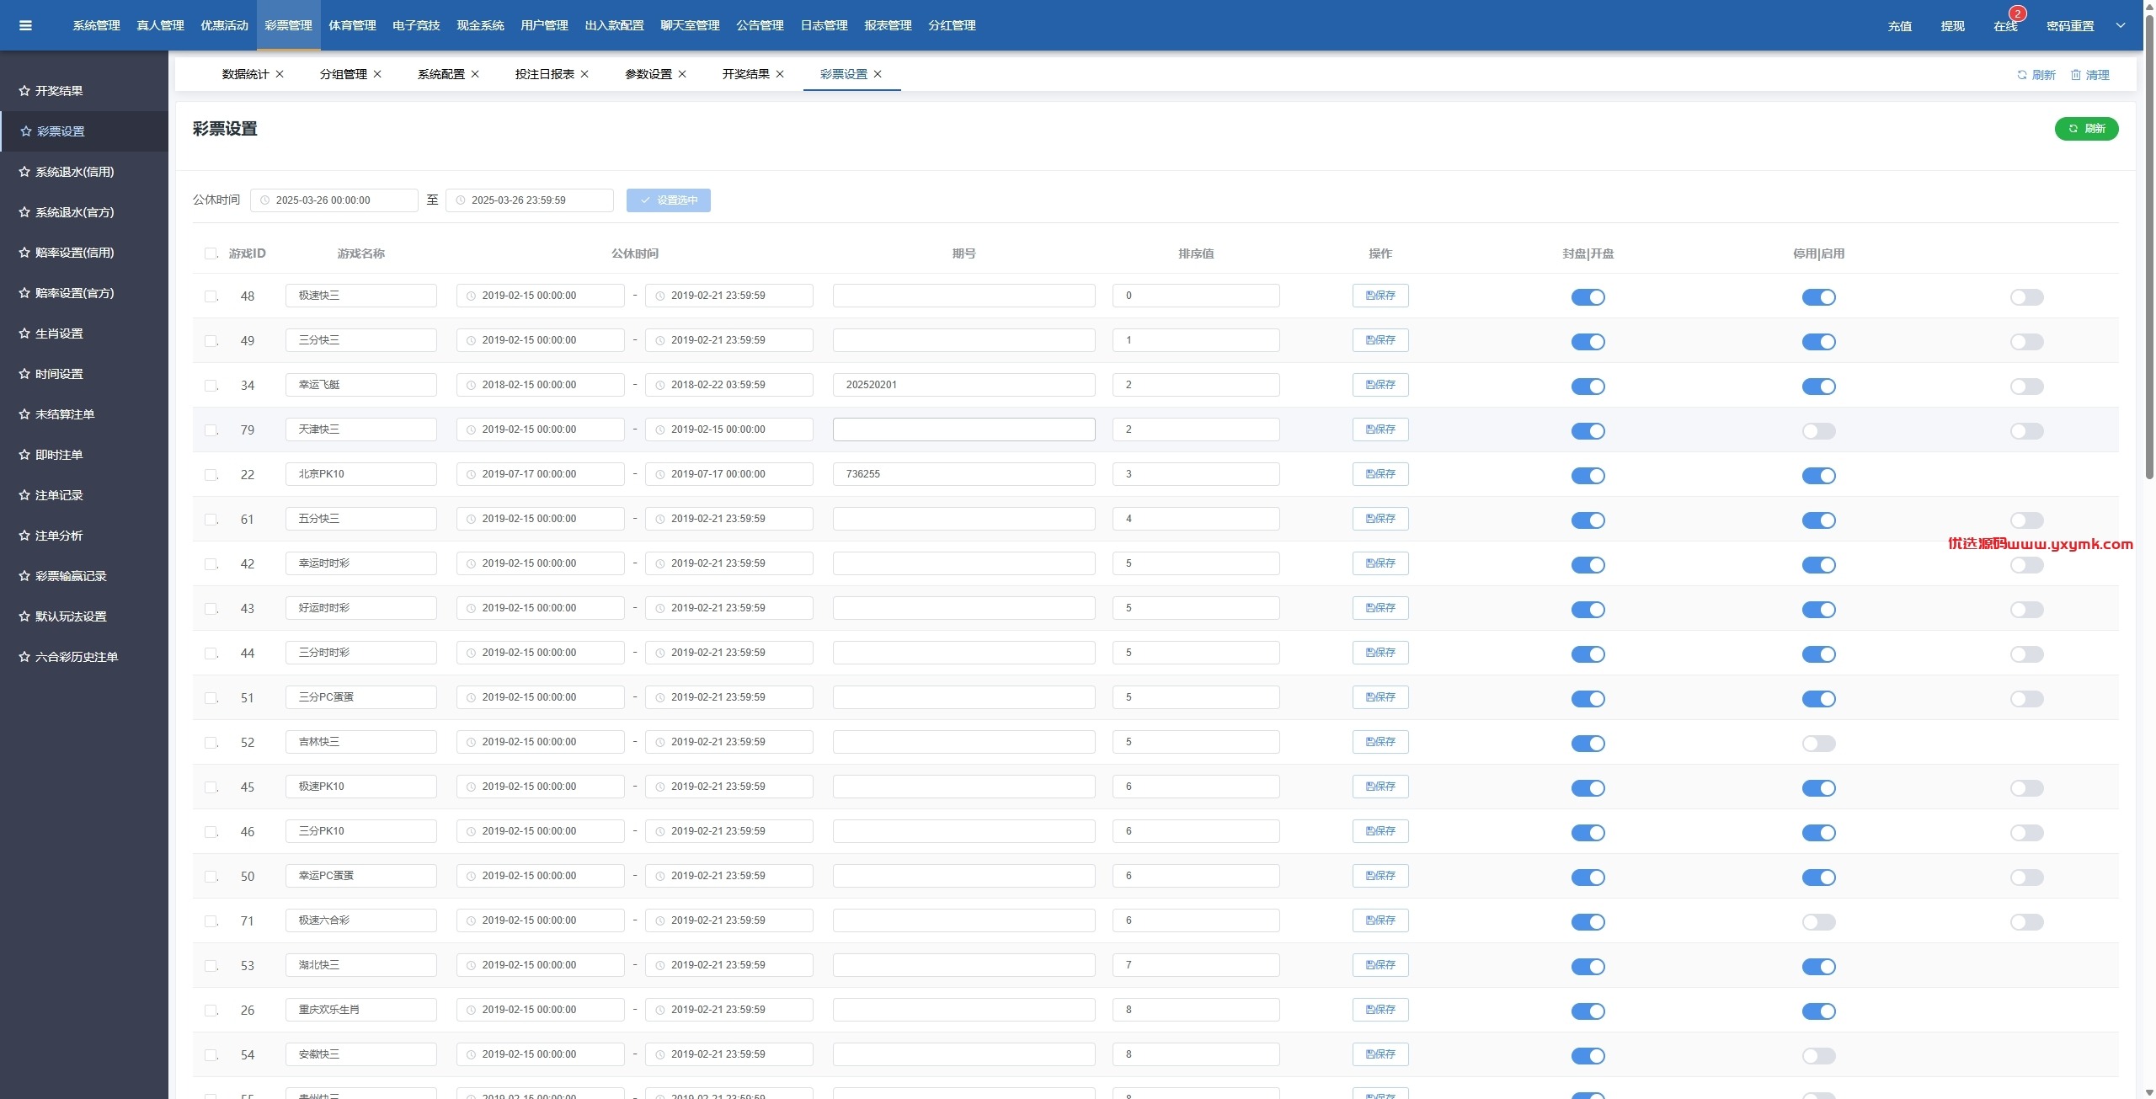The image size is (2156, 1099).
Task: Close the 数据统计 tab with its X
Action: 280,74
